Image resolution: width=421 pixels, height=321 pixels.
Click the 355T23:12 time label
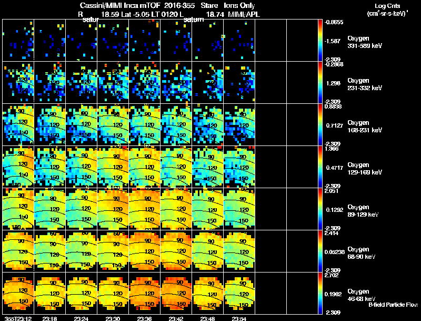click(18, 319)
